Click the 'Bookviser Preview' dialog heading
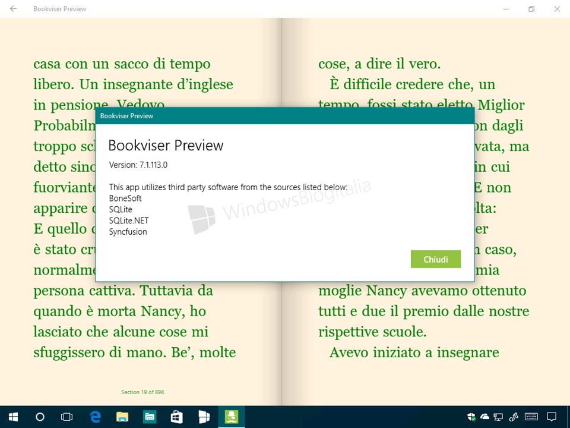 166,145
